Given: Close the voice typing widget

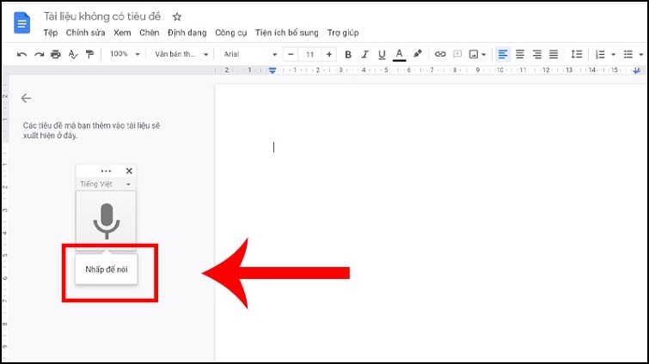Looking at the screenshot, I should pos(129,171).
